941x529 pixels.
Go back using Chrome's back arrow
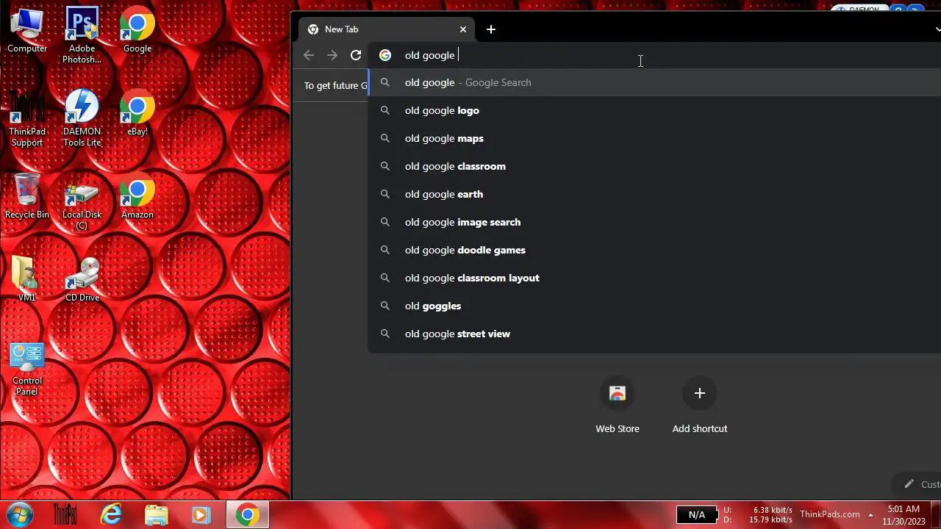pyautogui.click(x=309, y=55)
